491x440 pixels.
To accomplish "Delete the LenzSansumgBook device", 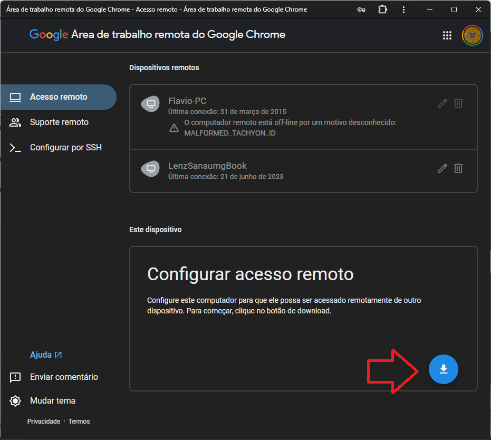I will (x=458, y=168).
